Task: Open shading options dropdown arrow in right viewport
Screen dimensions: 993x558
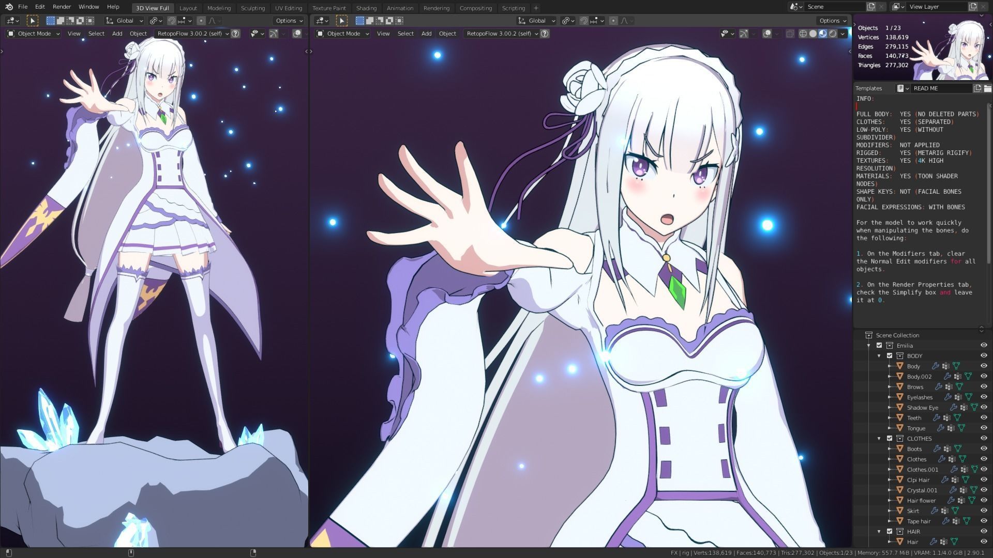Action: click(843, 34)
